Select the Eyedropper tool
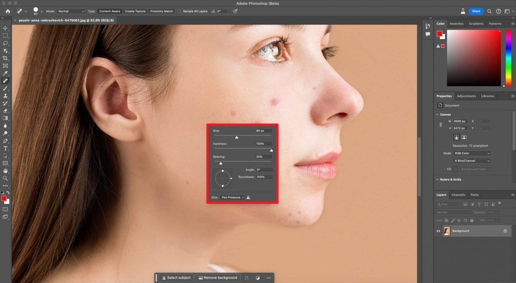 pos(6,73)
